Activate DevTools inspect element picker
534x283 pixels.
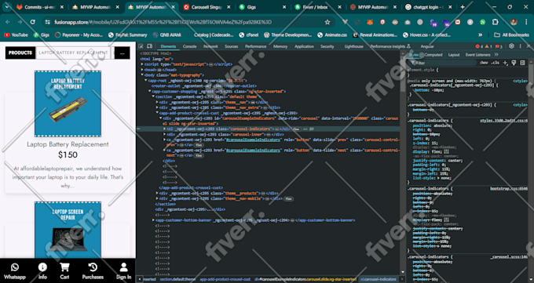141,46
